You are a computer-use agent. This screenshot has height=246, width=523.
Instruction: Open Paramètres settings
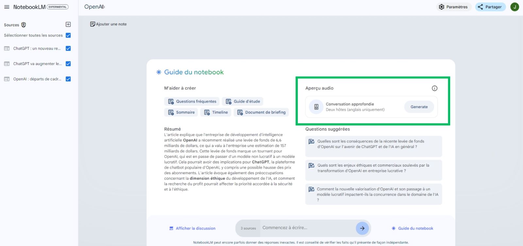click(453, 7)
